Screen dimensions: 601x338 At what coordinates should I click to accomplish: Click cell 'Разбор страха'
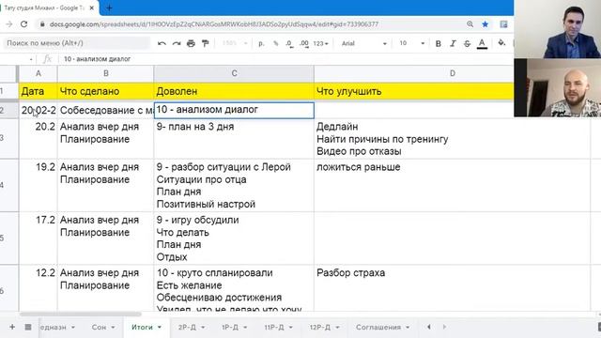(x=453, y=287)
